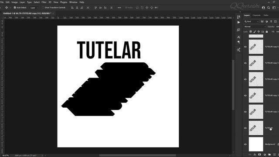Image resolution: width=279 pixels, height=157 pixels.
Task: Enable Show Transform Controls checkbox
Action: (x=43, y=8)
